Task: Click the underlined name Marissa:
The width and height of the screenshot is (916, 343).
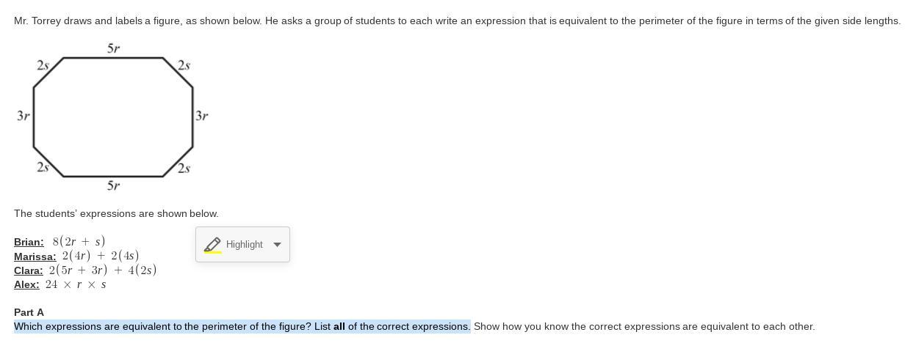Action: (x=35, y=257)
